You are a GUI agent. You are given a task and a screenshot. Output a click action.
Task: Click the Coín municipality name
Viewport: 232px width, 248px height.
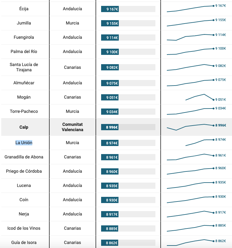click(24, 200)
